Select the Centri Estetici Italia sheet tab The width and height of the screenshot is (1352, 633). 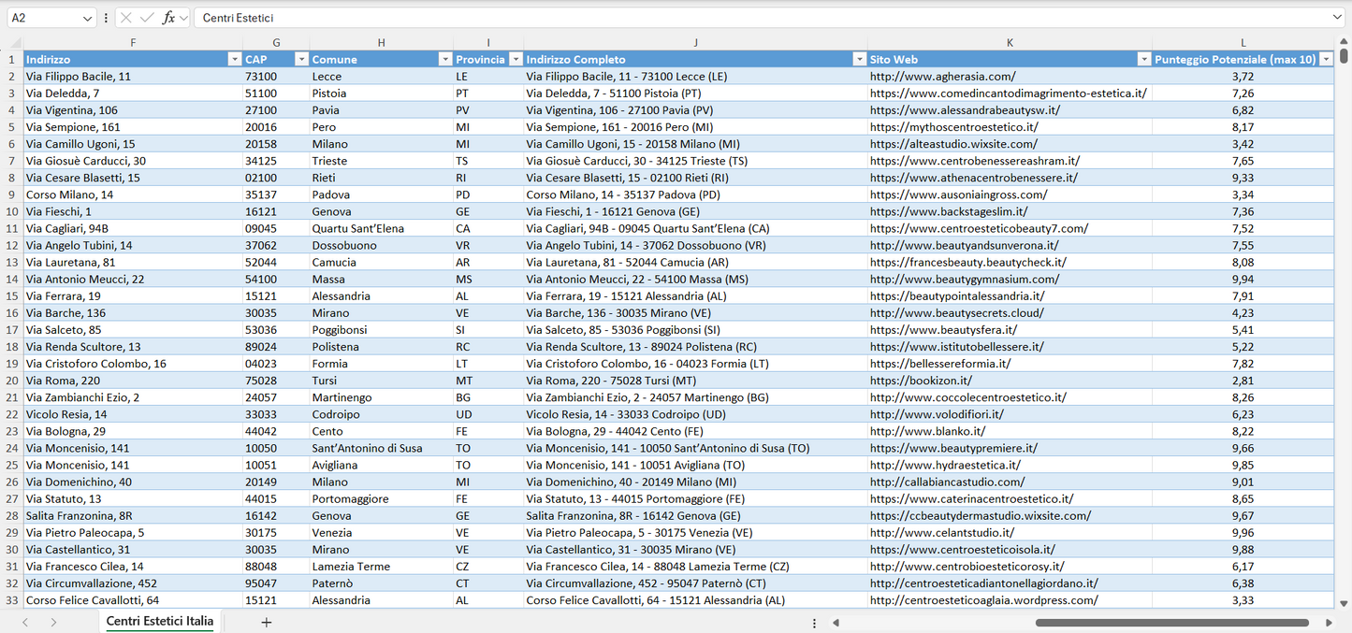click(x=160, y=621)
